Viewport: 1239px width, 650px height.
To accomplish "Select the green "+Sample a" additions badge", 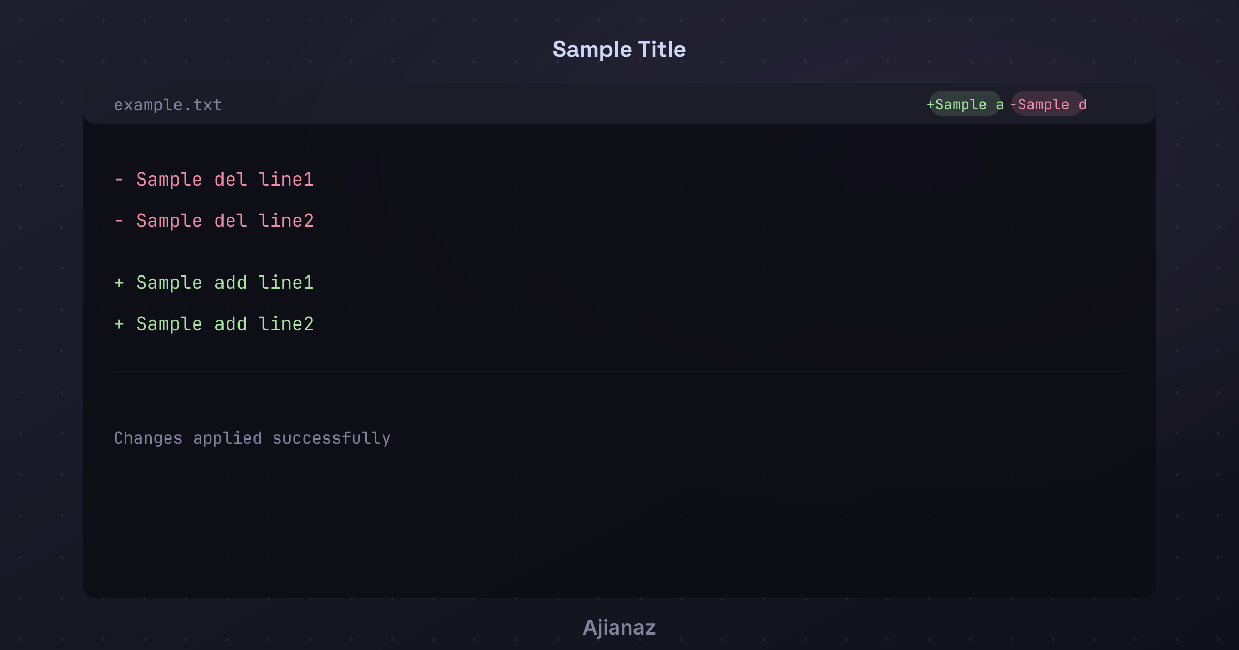I will pos(965,103).
